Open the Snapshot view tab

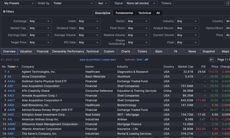point(208,51)
